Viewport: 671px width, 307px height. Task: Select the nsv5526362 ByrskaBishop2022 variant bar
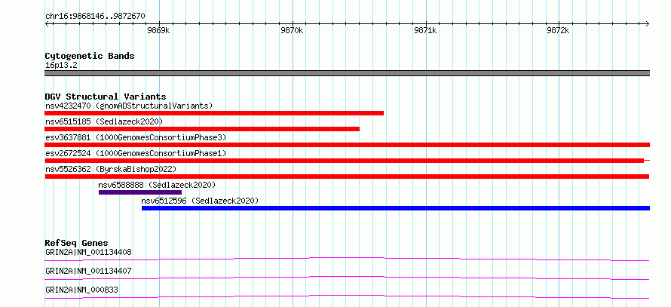(347, 177)
